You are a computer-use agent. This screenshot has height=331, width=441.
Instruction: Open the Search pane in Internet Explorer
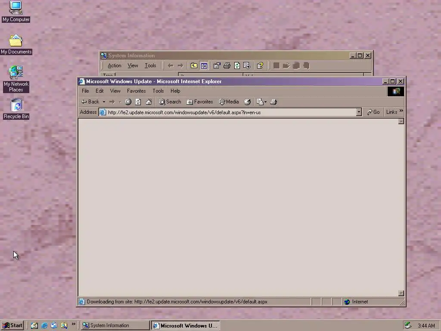click(170, 102)
